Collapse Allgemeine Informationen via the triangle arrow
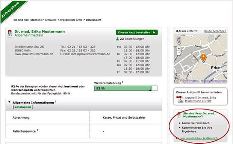The image size is (233, 144). [9, 102]
